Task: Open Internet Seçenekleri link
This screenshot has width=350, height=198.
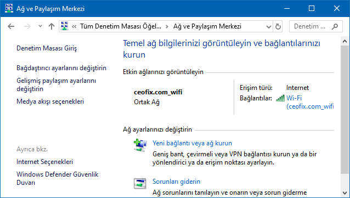Action: [x=44, y=162]
